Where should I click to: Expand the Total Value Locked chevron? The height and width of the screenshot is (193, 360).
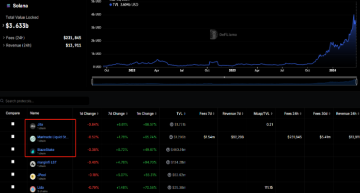pos(3,25)
